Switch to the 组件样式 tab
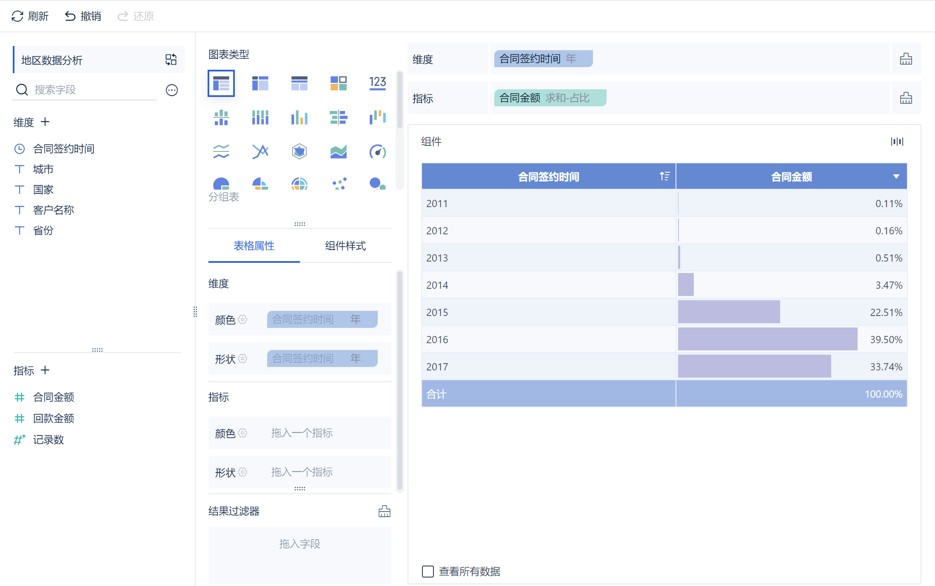 tap(345, 246)
